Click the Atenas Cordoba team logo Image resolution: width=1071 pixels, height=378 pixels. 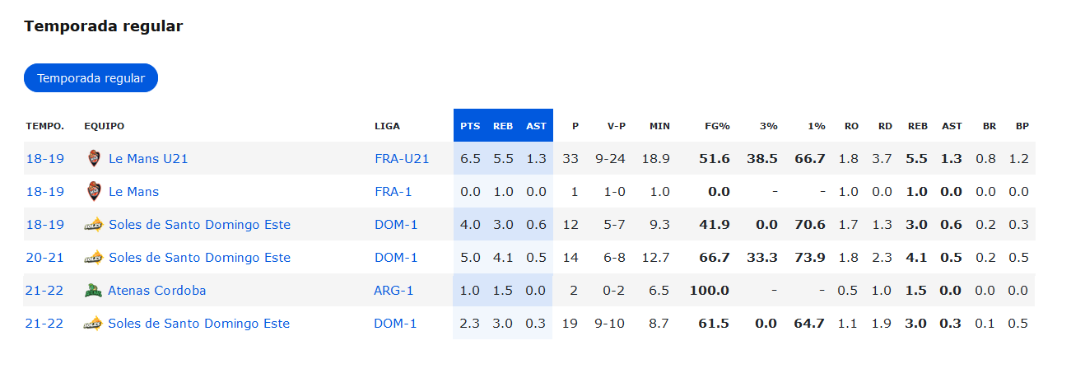click(x=93, y=291)
